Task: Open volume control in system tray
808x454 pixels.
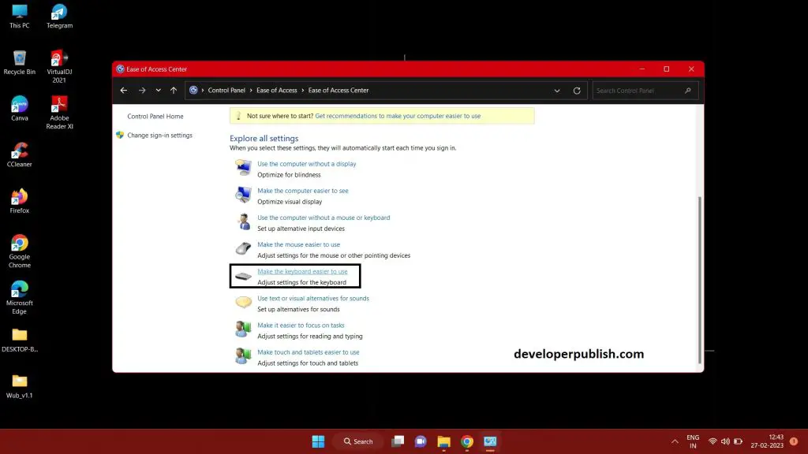Action: [725, 441]
